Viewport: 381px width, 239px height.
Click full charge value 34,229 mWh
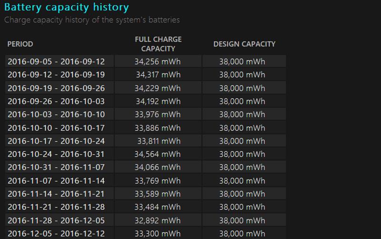pyautogui.click(x=158, y=88)
